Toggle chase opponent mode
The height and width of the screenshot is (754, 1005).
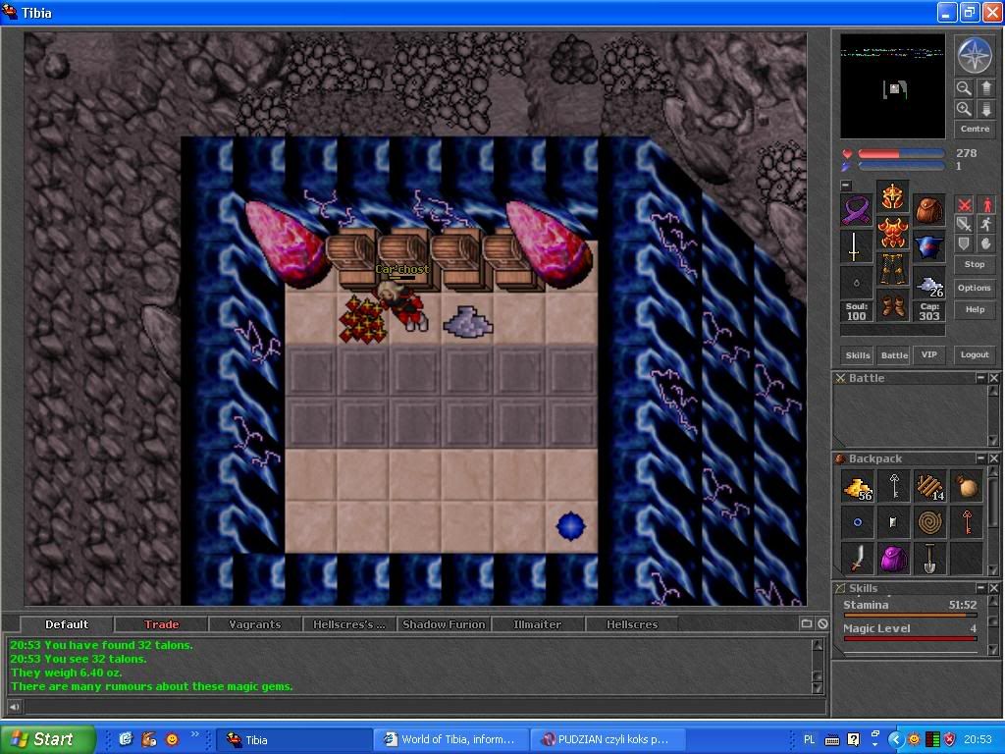(985, 225)
